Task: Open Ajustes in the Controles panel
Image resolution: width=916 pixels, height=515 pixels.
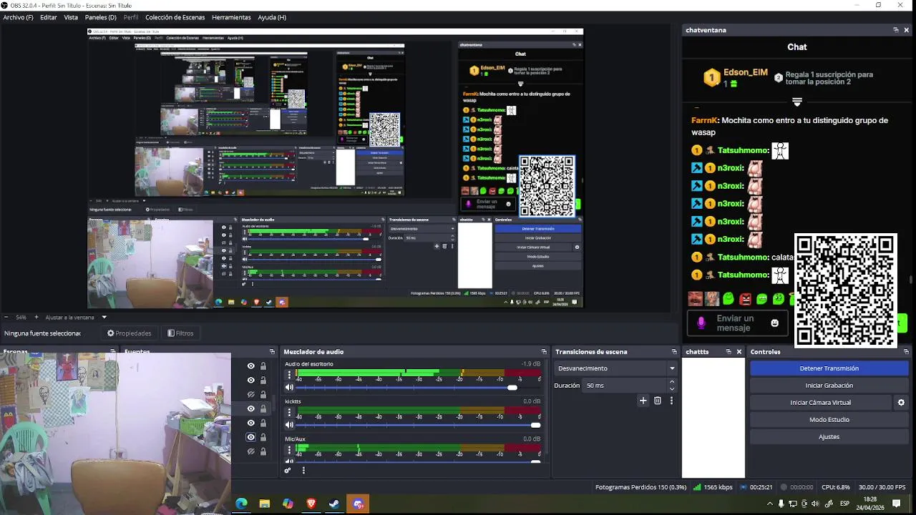Action: coord(829,437)
